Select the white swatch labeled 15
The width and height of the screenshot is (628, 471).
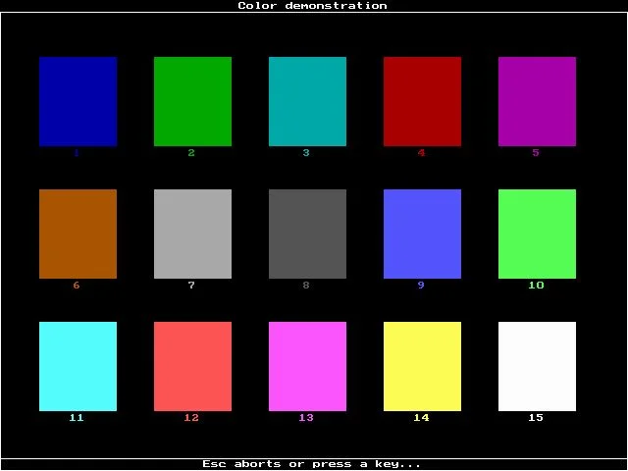click(537, 366)
